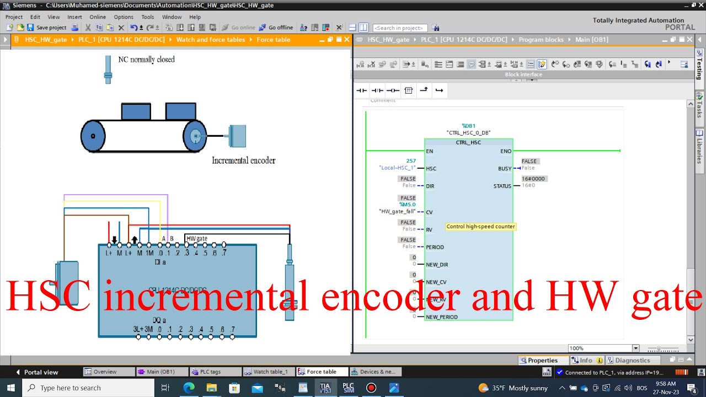Viewport: 706px width, 397px height.
Task: Open the Edit menu
Action: (35, 17)
